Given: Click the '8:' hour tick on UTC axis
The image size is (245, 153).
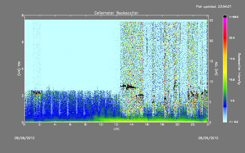Looking at the screenshot, I should pyautogui.click(x=86, y=125).
